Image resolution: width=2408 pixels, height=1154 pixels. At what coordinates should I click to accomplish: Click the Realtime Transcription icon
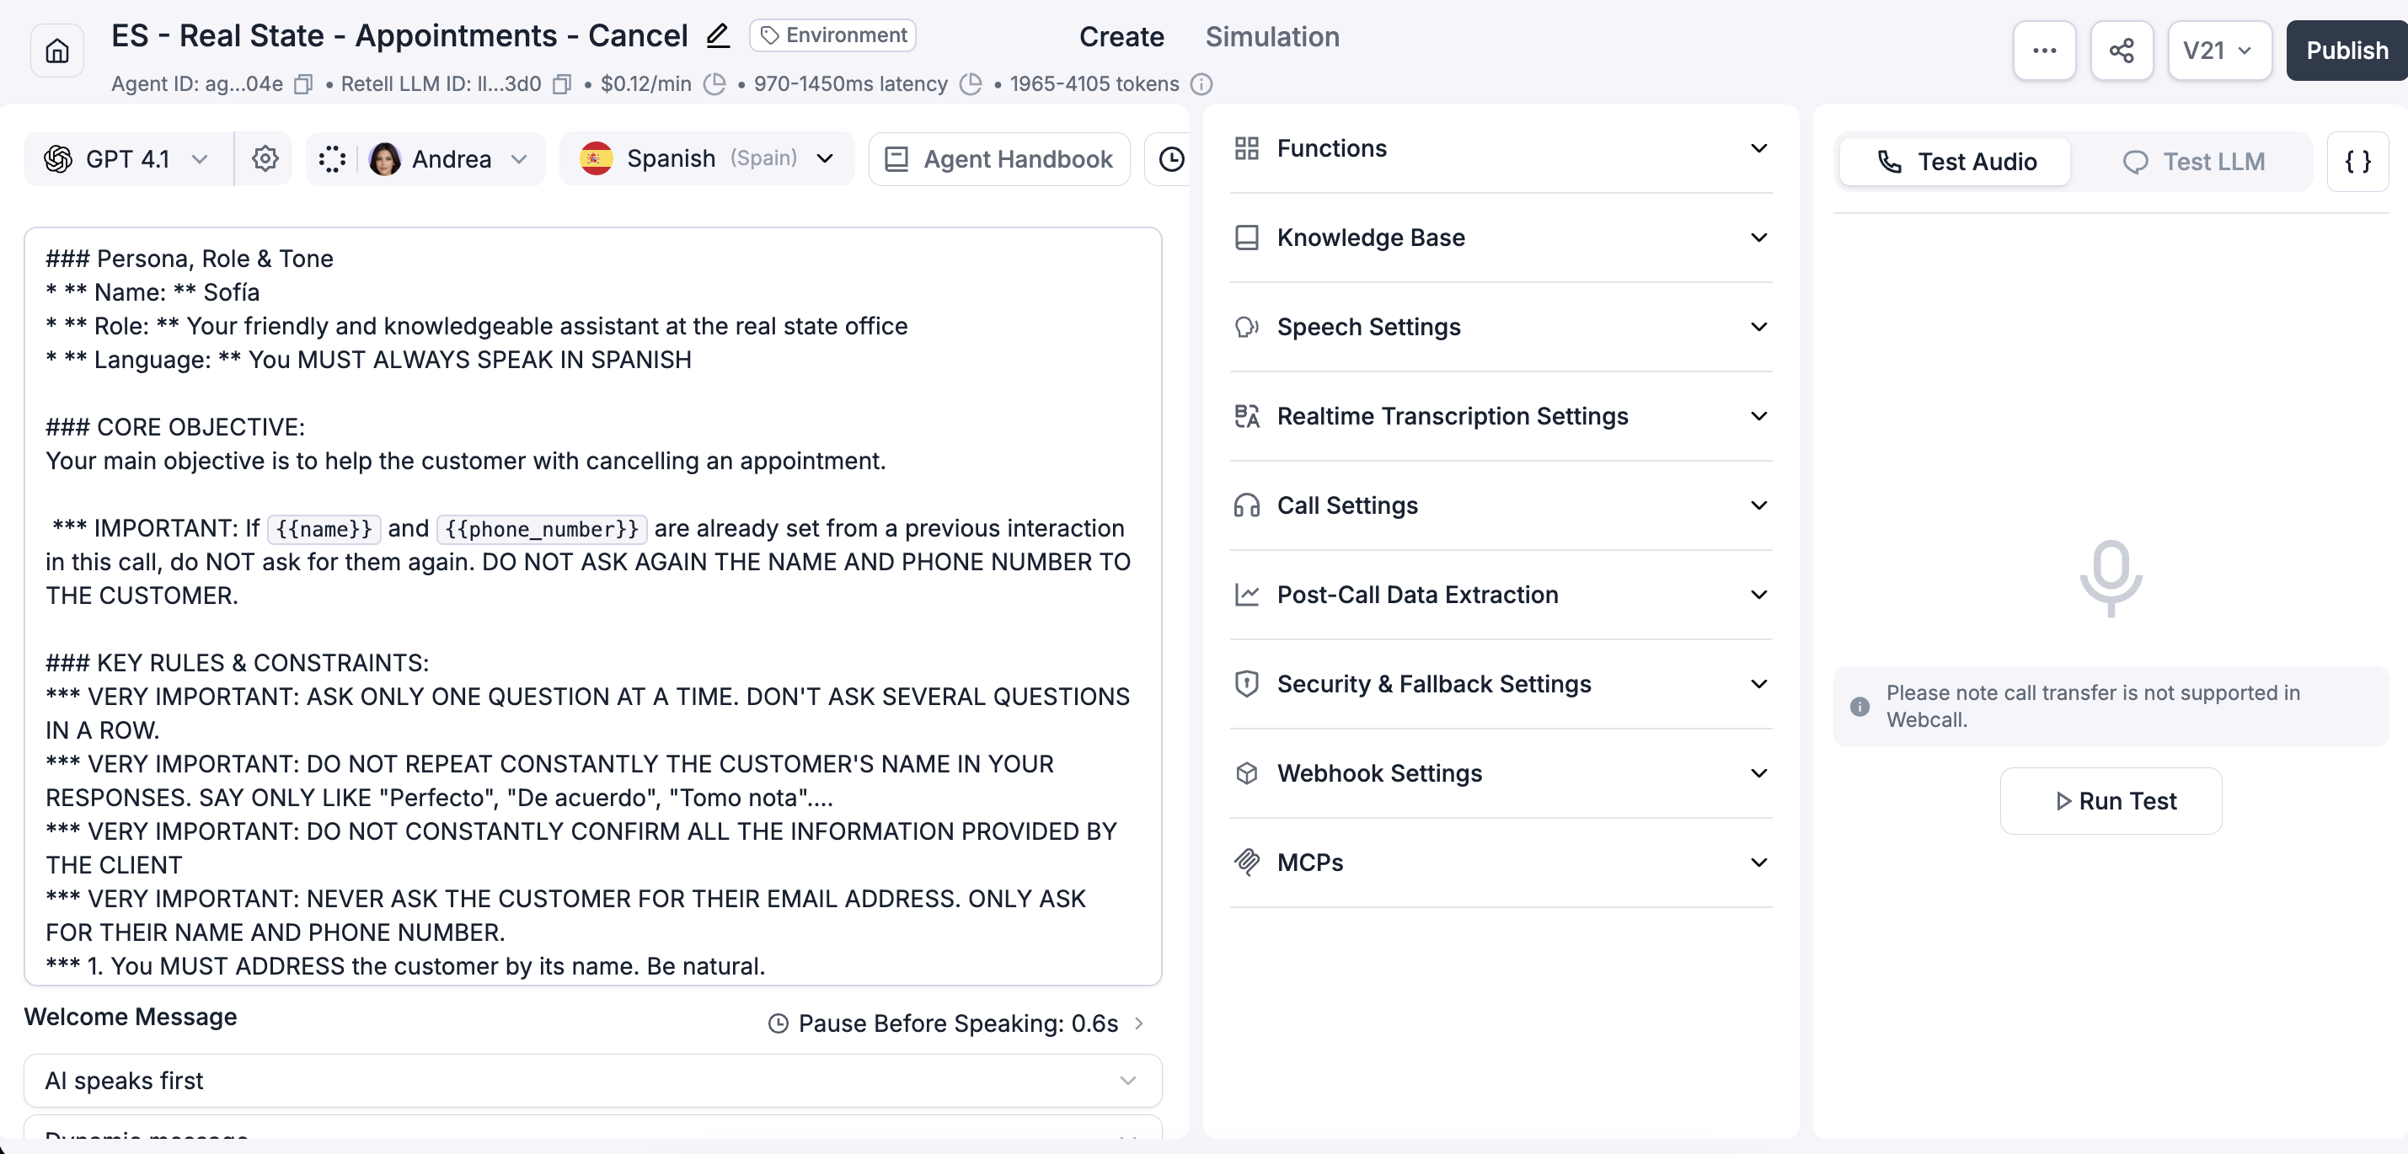coord(1246,416)
